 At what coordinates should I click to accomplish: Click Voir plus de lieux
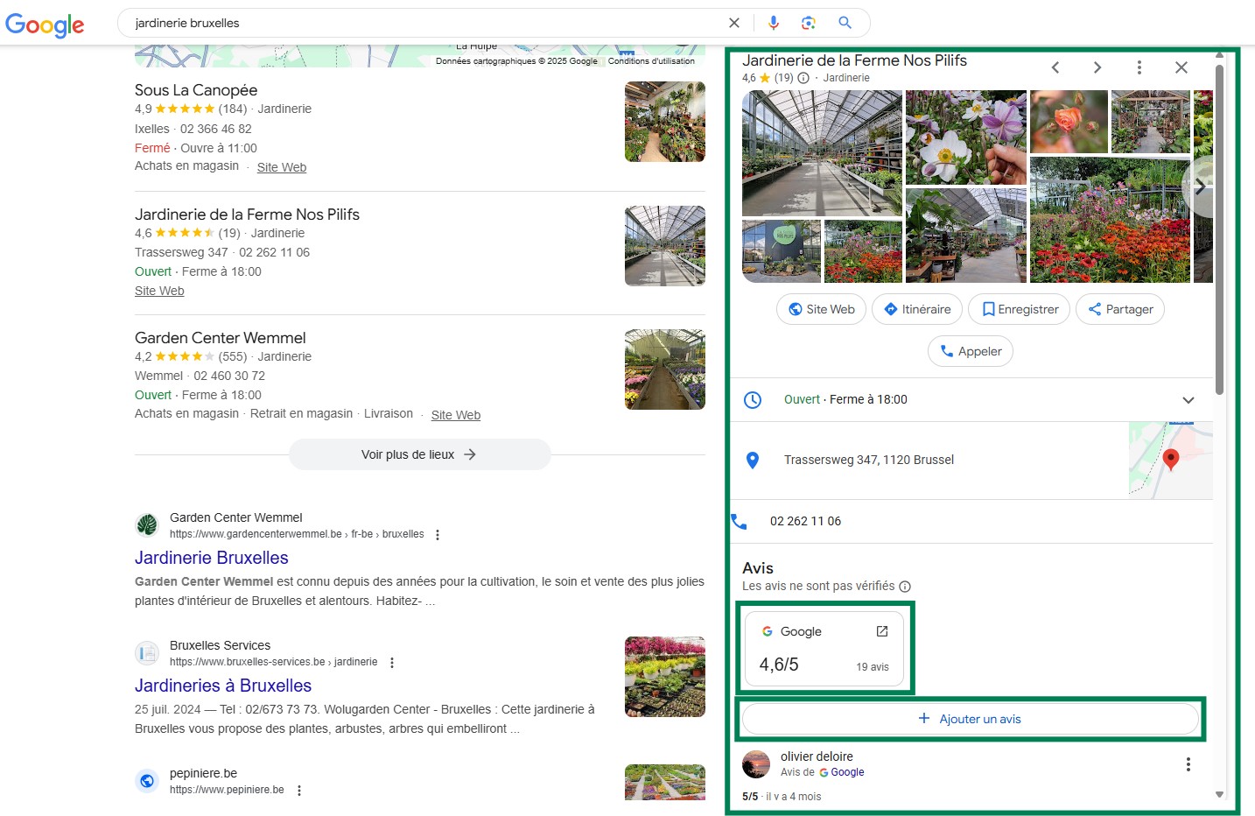coord(420,454)
